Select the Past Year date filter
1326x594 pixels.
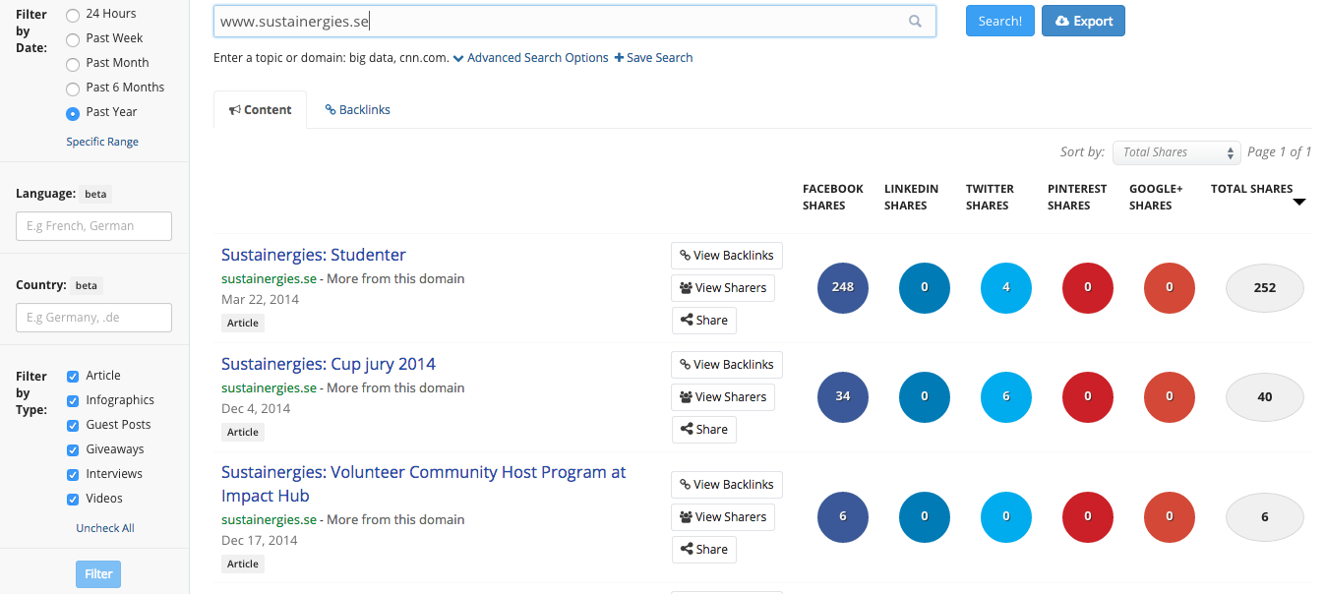(73, 113)
